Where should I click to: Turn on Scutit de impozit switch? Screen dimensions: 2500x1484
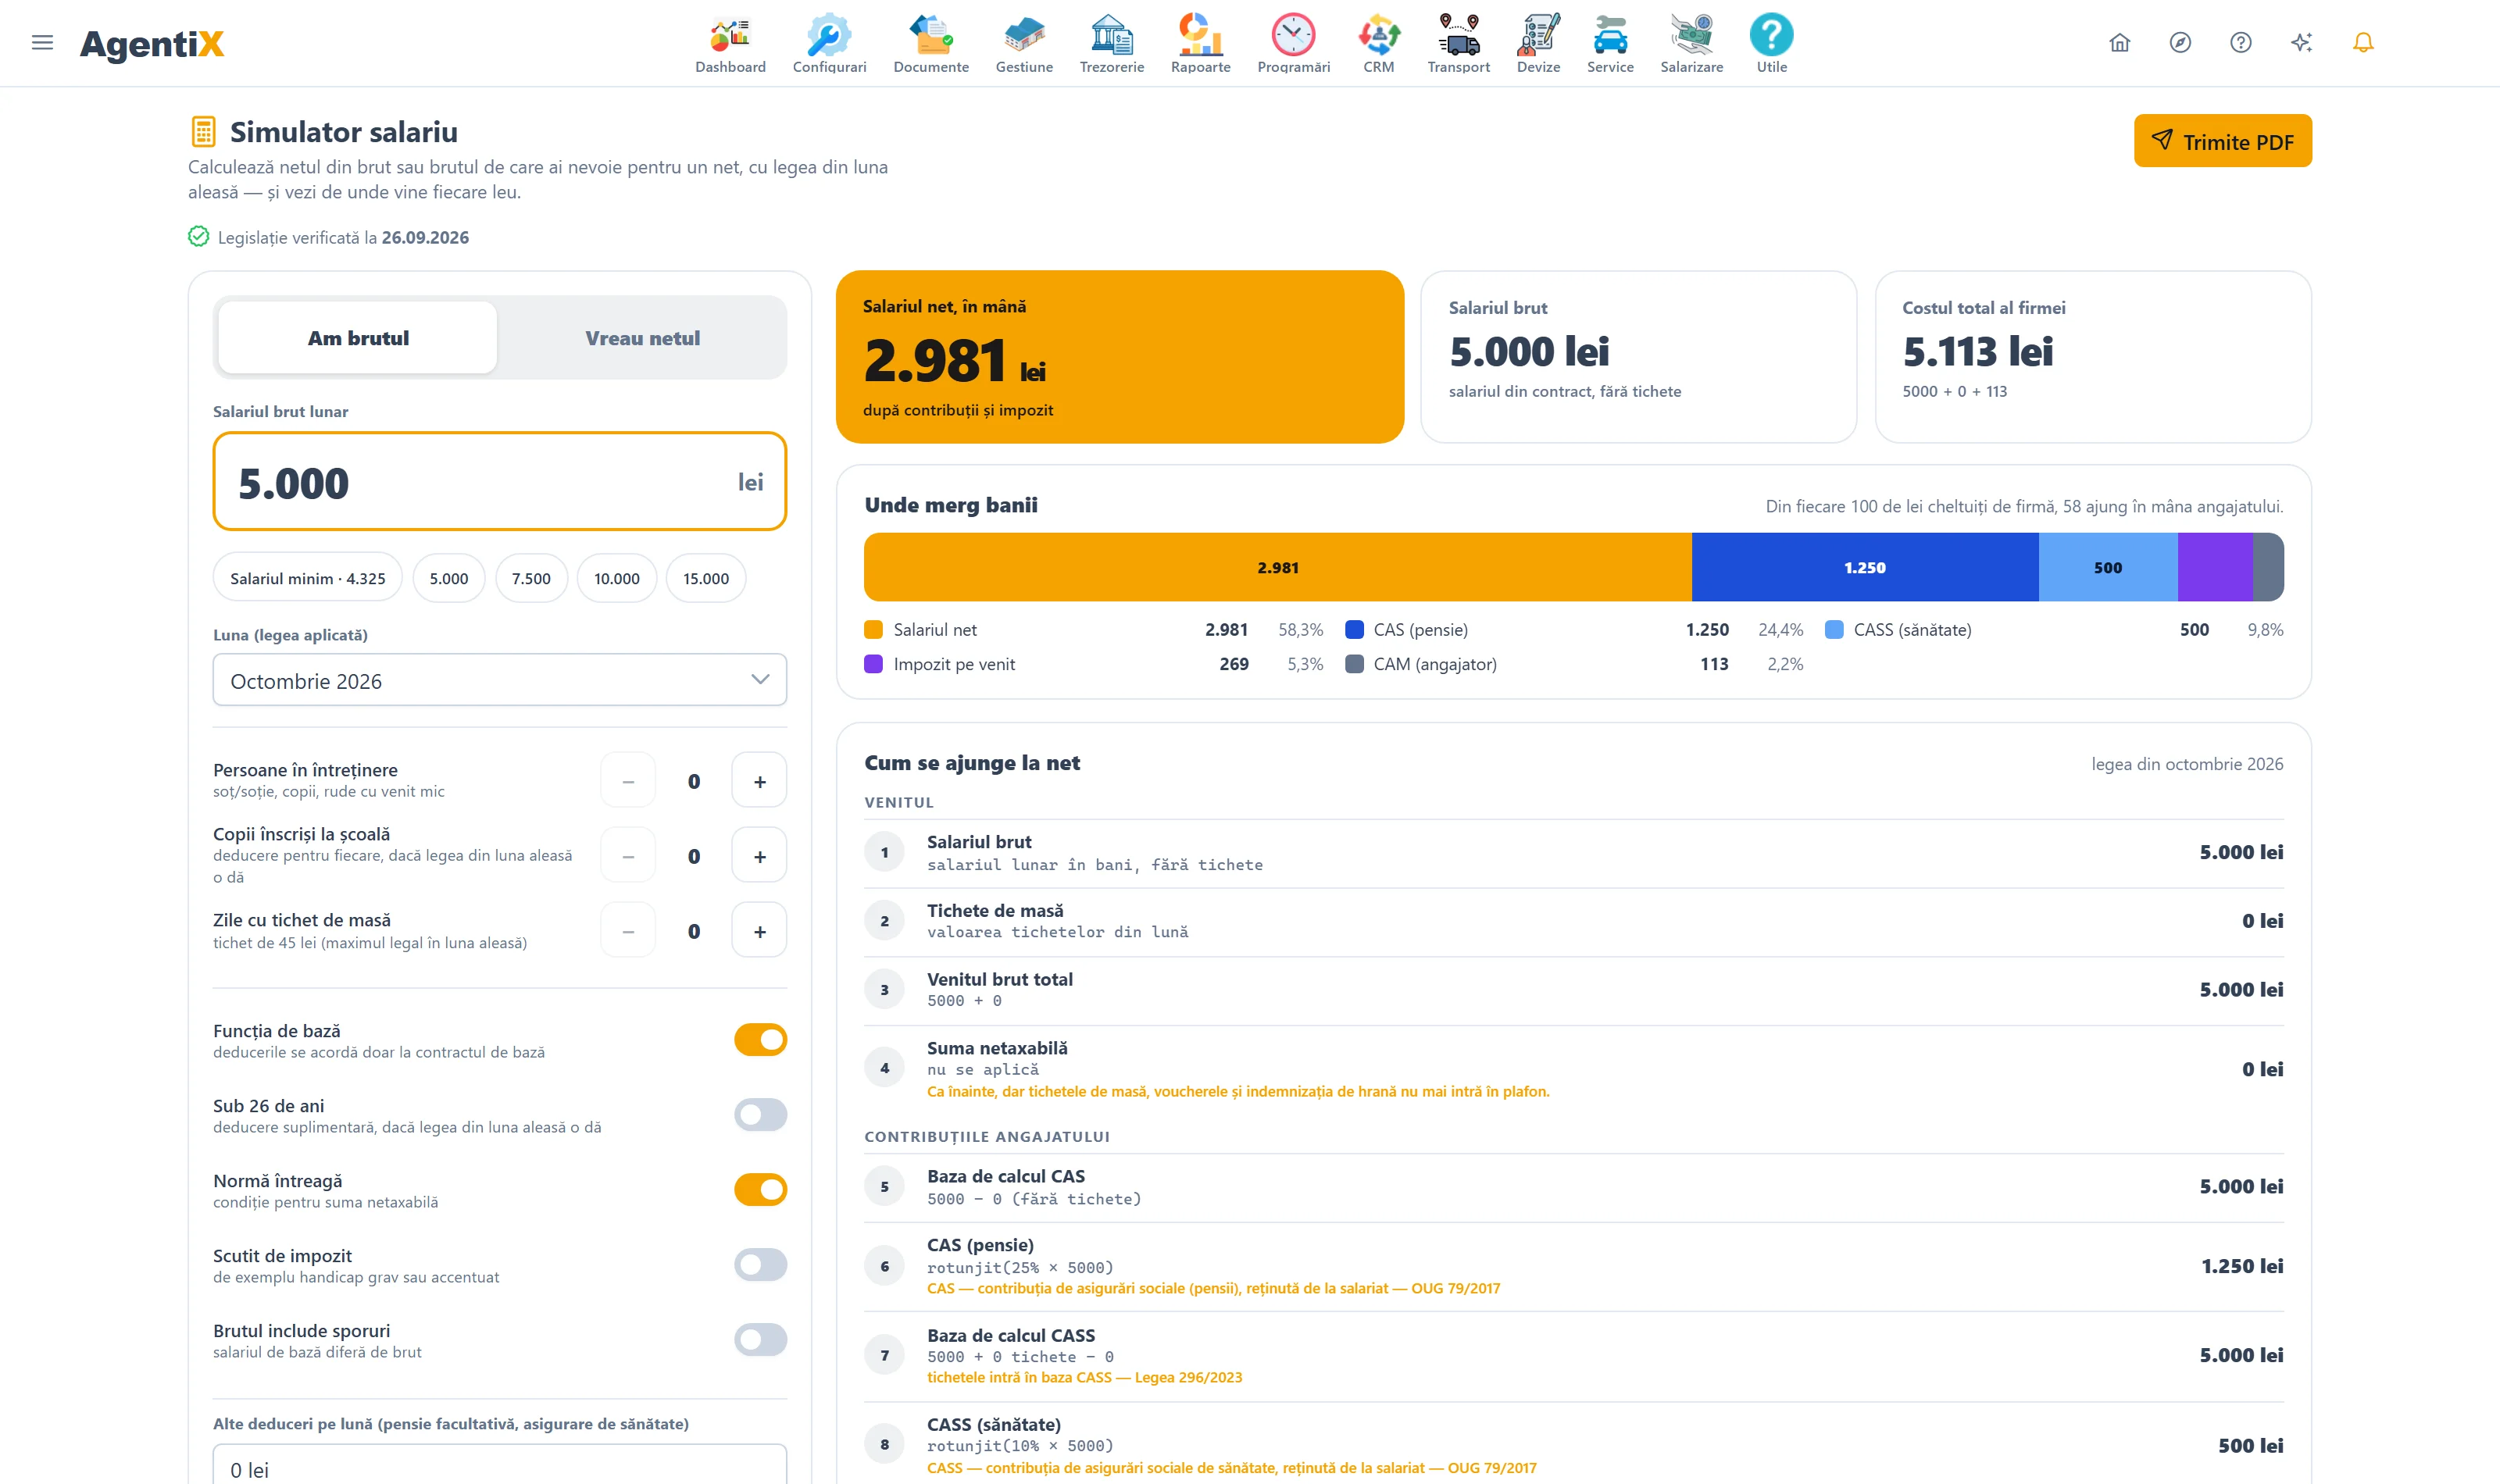[x=760, y=1265]
